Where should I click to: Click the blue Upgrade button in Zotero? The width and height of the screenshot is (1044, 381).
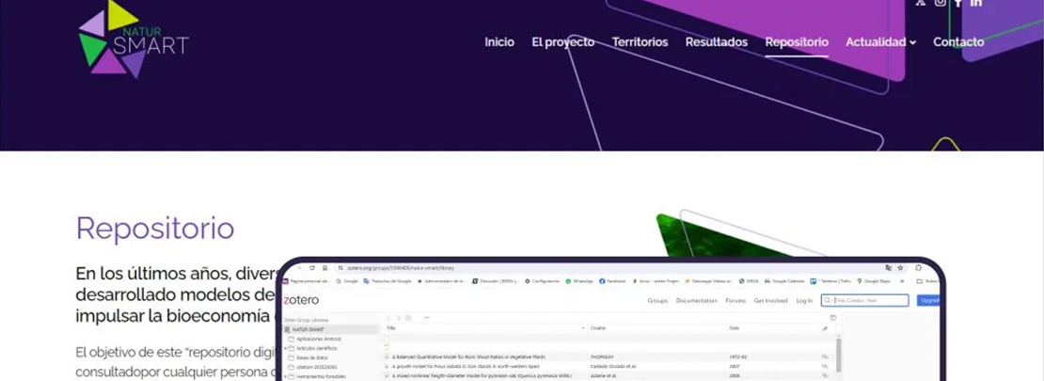929,300
